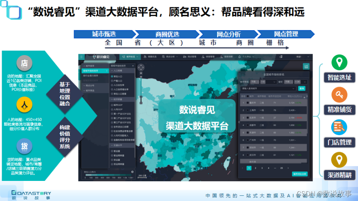This screenshot has width=358, height=201.
Task: Click the chart icon button above ranking panel
Action: coord(306,67)
